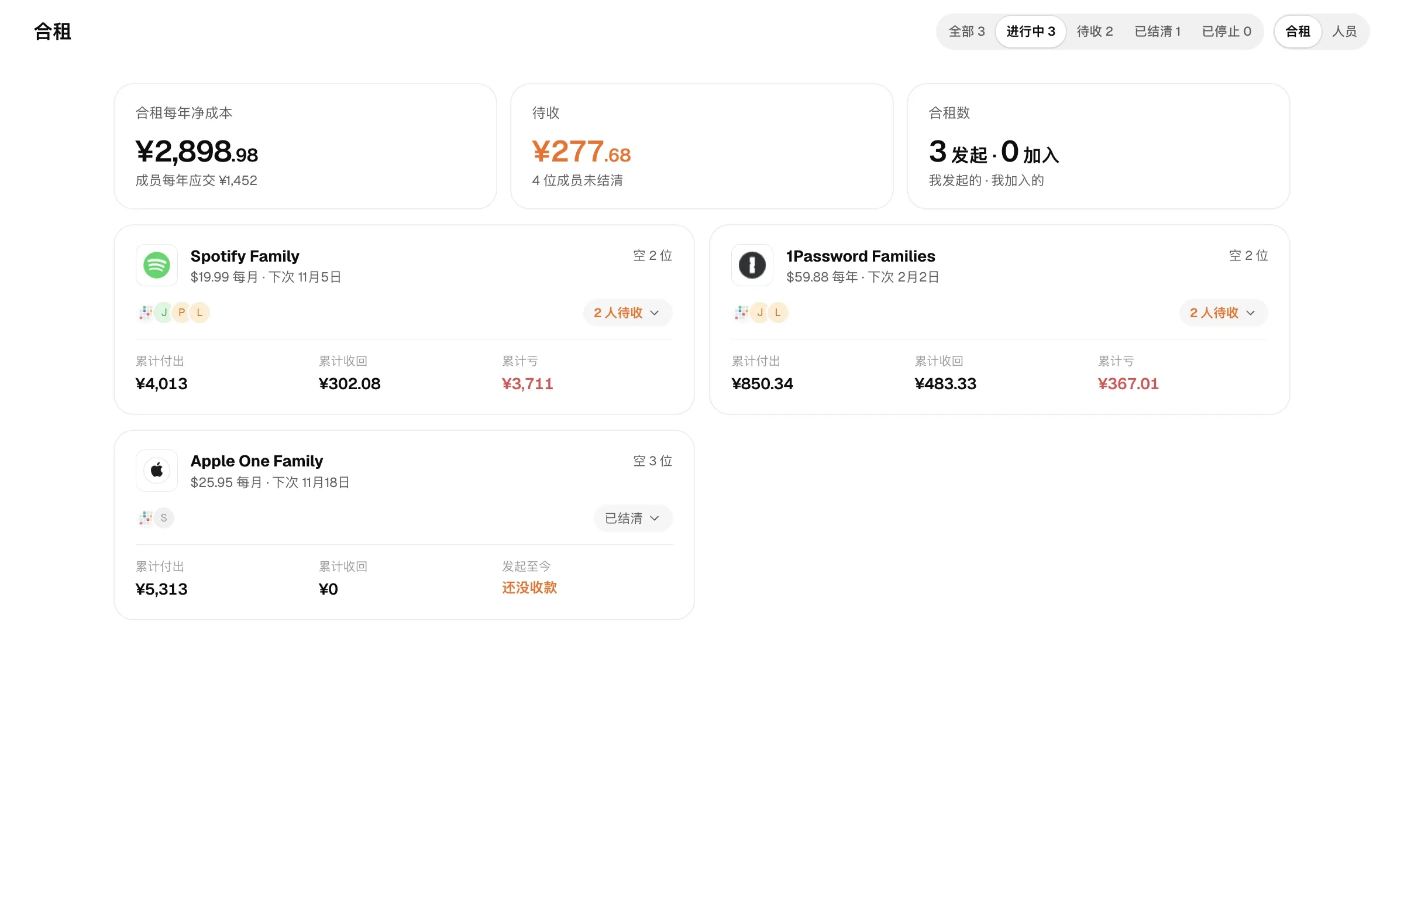The height and width of the screenshot is (913, 1404).
Task: Click 1Password recovered amount ¥483.33
Action: 945,383
